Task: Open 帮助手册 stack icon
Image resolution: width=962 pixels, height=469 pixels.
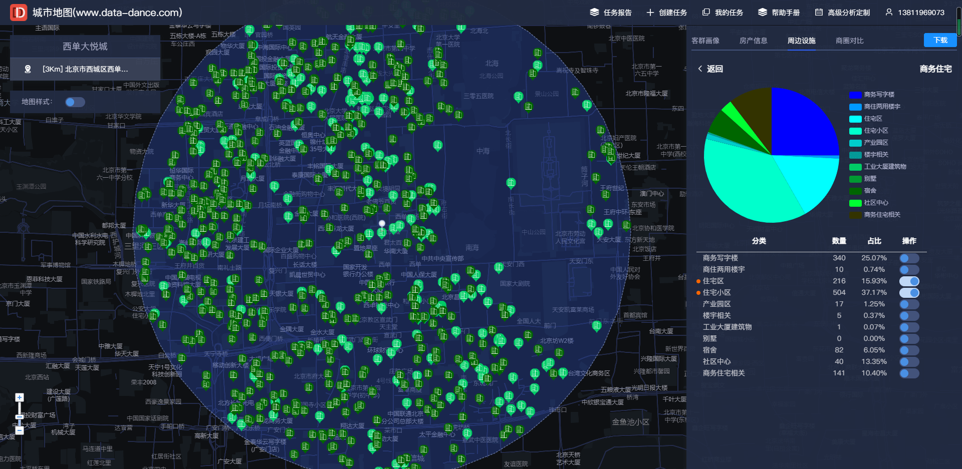Action: coord(762,13)
